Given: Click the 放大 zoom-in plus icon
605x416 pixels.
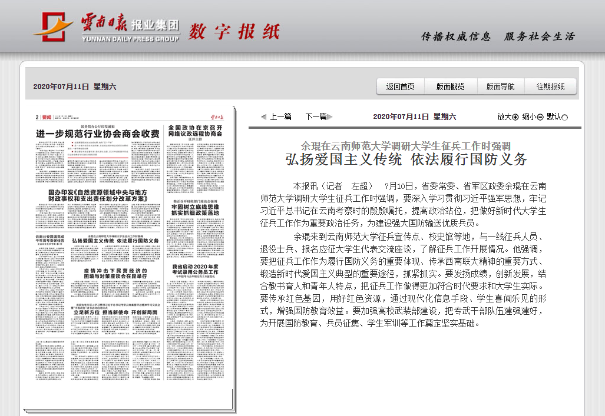Looking at the screenshot, I should pyautogui.click(x=515, y=117).
